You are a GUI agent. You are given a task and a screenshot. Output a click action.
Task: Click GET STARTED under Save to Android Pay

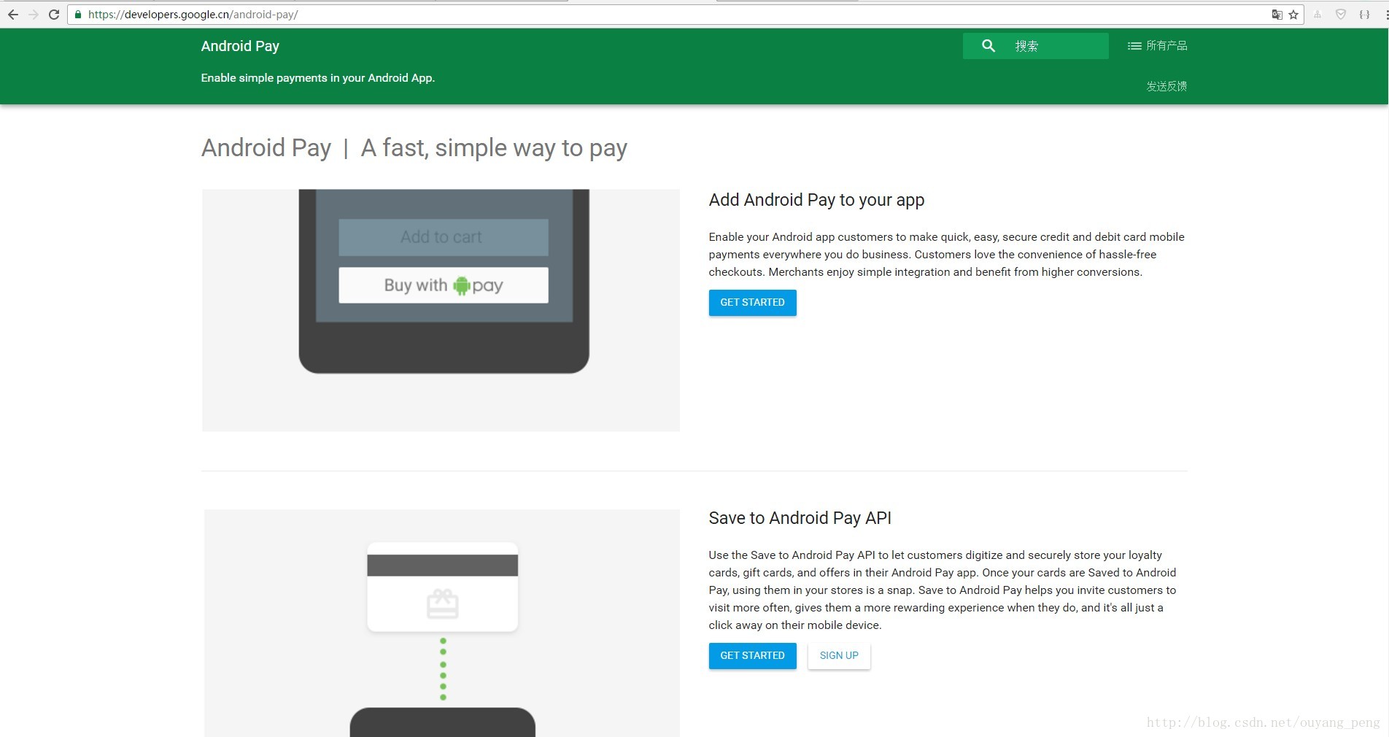pos(752,656)
